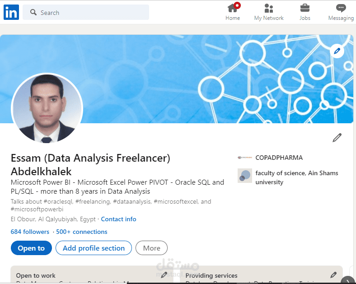Edit the cover banner via pencil icon
Screen dimensions: 356x284
point(337,51)
